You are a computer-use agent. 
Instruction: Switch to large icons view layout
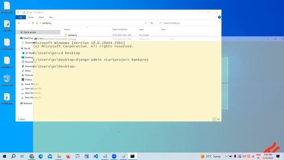(x=219, y=119)
